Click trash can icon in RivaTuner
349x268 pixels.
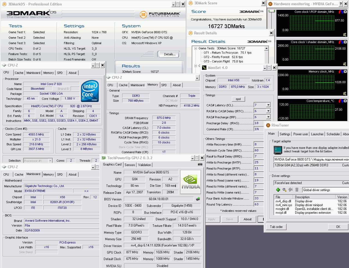(297, 190)
